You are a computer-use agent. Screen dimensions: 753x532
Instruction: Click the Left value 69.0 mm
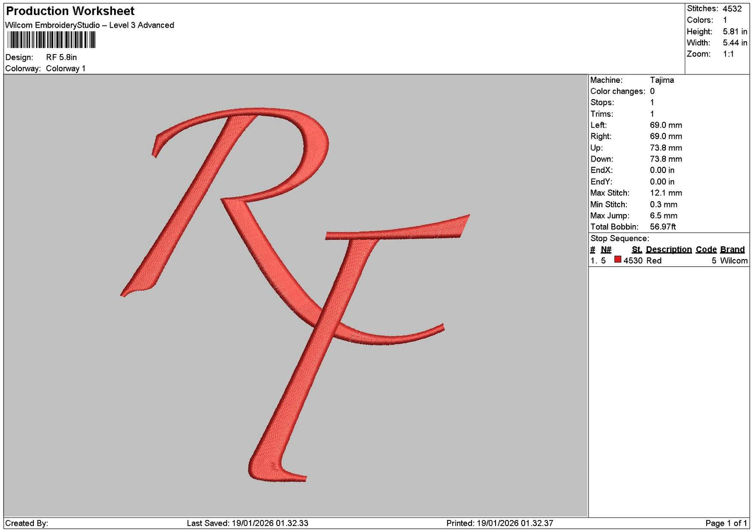(666, 125)
